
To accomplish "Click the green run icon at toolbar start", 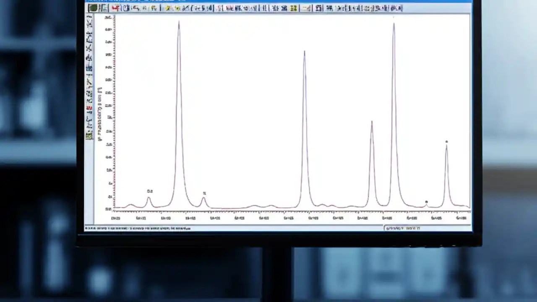I will pyautogui.click(x=93, y=8).
